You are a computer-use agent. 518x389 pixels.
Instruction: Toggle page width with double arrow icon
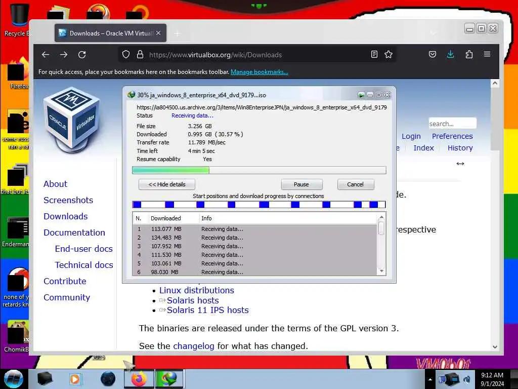click(460, 164)
